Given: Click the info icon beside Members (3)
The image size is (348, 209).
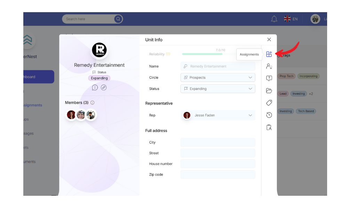Looking at the screenshot, I should [x=93, y=103].
